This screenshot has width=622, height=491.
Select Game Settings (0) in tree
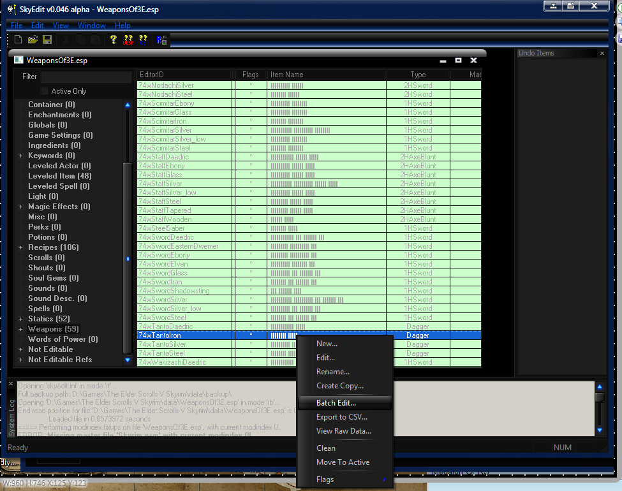(61, 135)
